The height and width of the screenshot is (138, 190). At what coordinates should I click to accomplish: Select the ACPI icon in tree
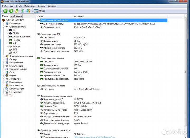(10, 53)
